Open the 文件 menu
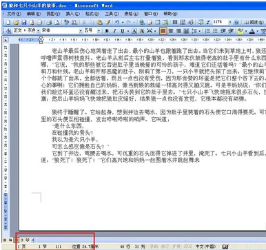The height and width of the screenshot is (250, 266). (x=14, y=14)
